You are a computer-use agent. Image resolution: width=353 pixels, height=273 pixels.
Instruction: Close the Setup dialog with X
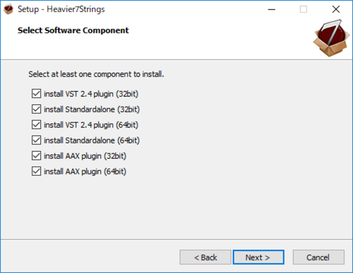tap(336, 9)
